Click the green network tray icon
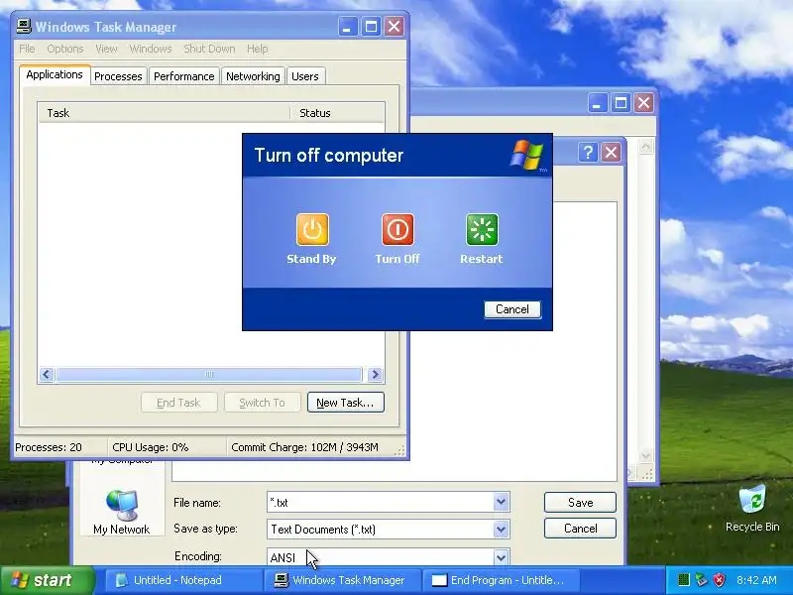 683,580
